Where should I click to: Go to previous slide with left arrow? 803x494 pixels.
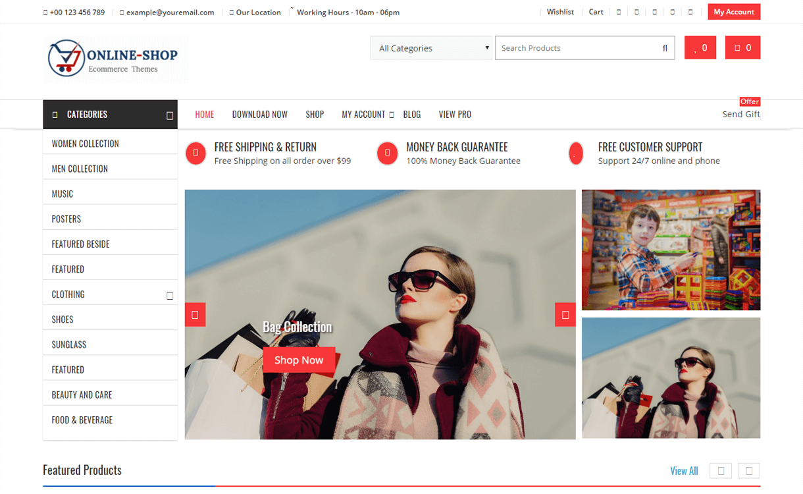[195, 315]
